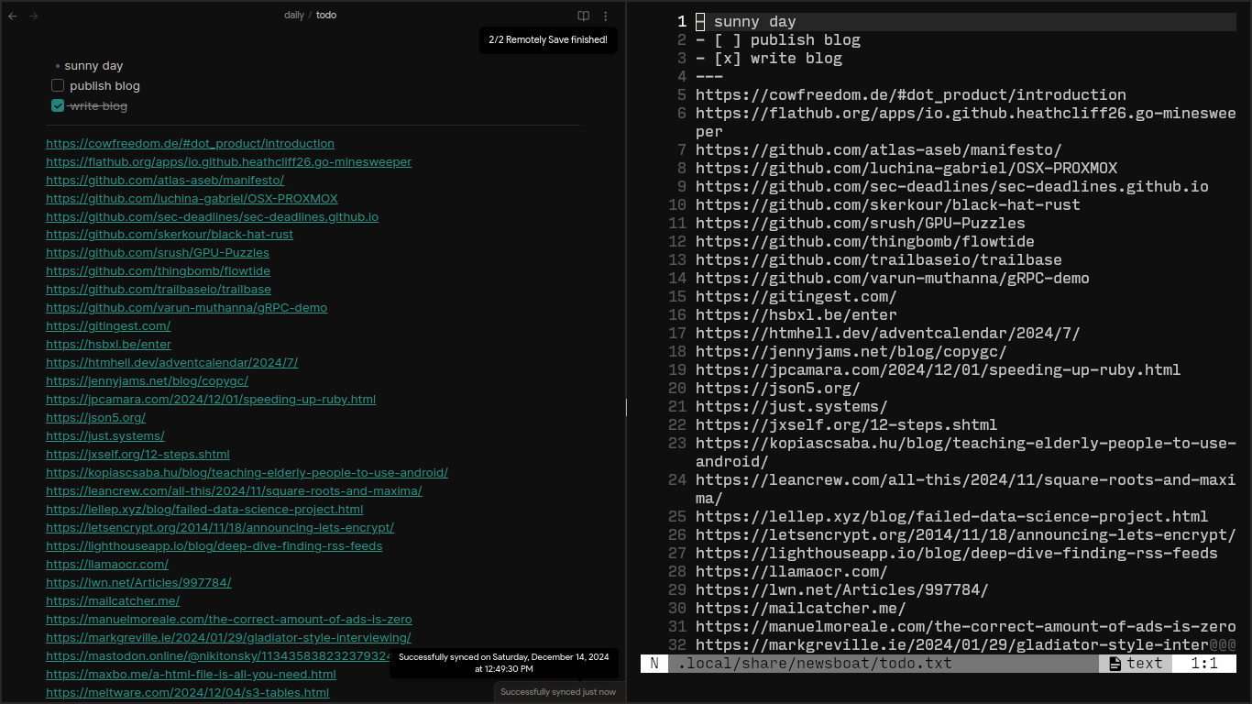Viewport: 1252px width, 704px height.
Task: Open the kopiascsaba.hu teaching elderly link
Action: [x=247, y=472]
